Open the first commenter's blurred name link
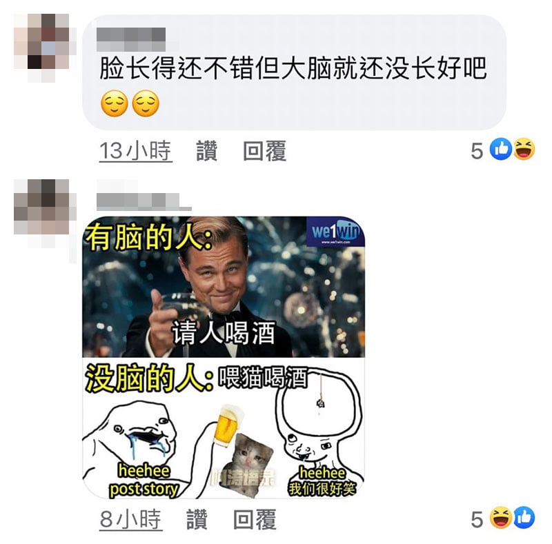Image resolution: width=552 pixels, height=544 pixels. (131, 39)
